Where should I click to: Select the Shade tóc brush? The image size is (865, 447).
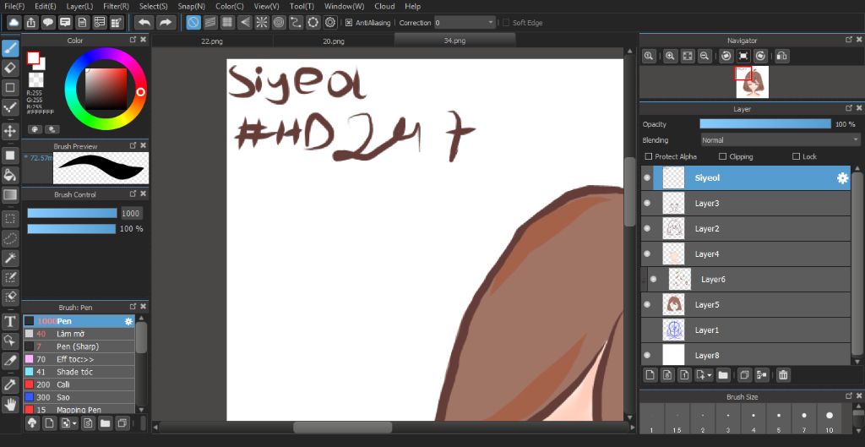[79, 372]
